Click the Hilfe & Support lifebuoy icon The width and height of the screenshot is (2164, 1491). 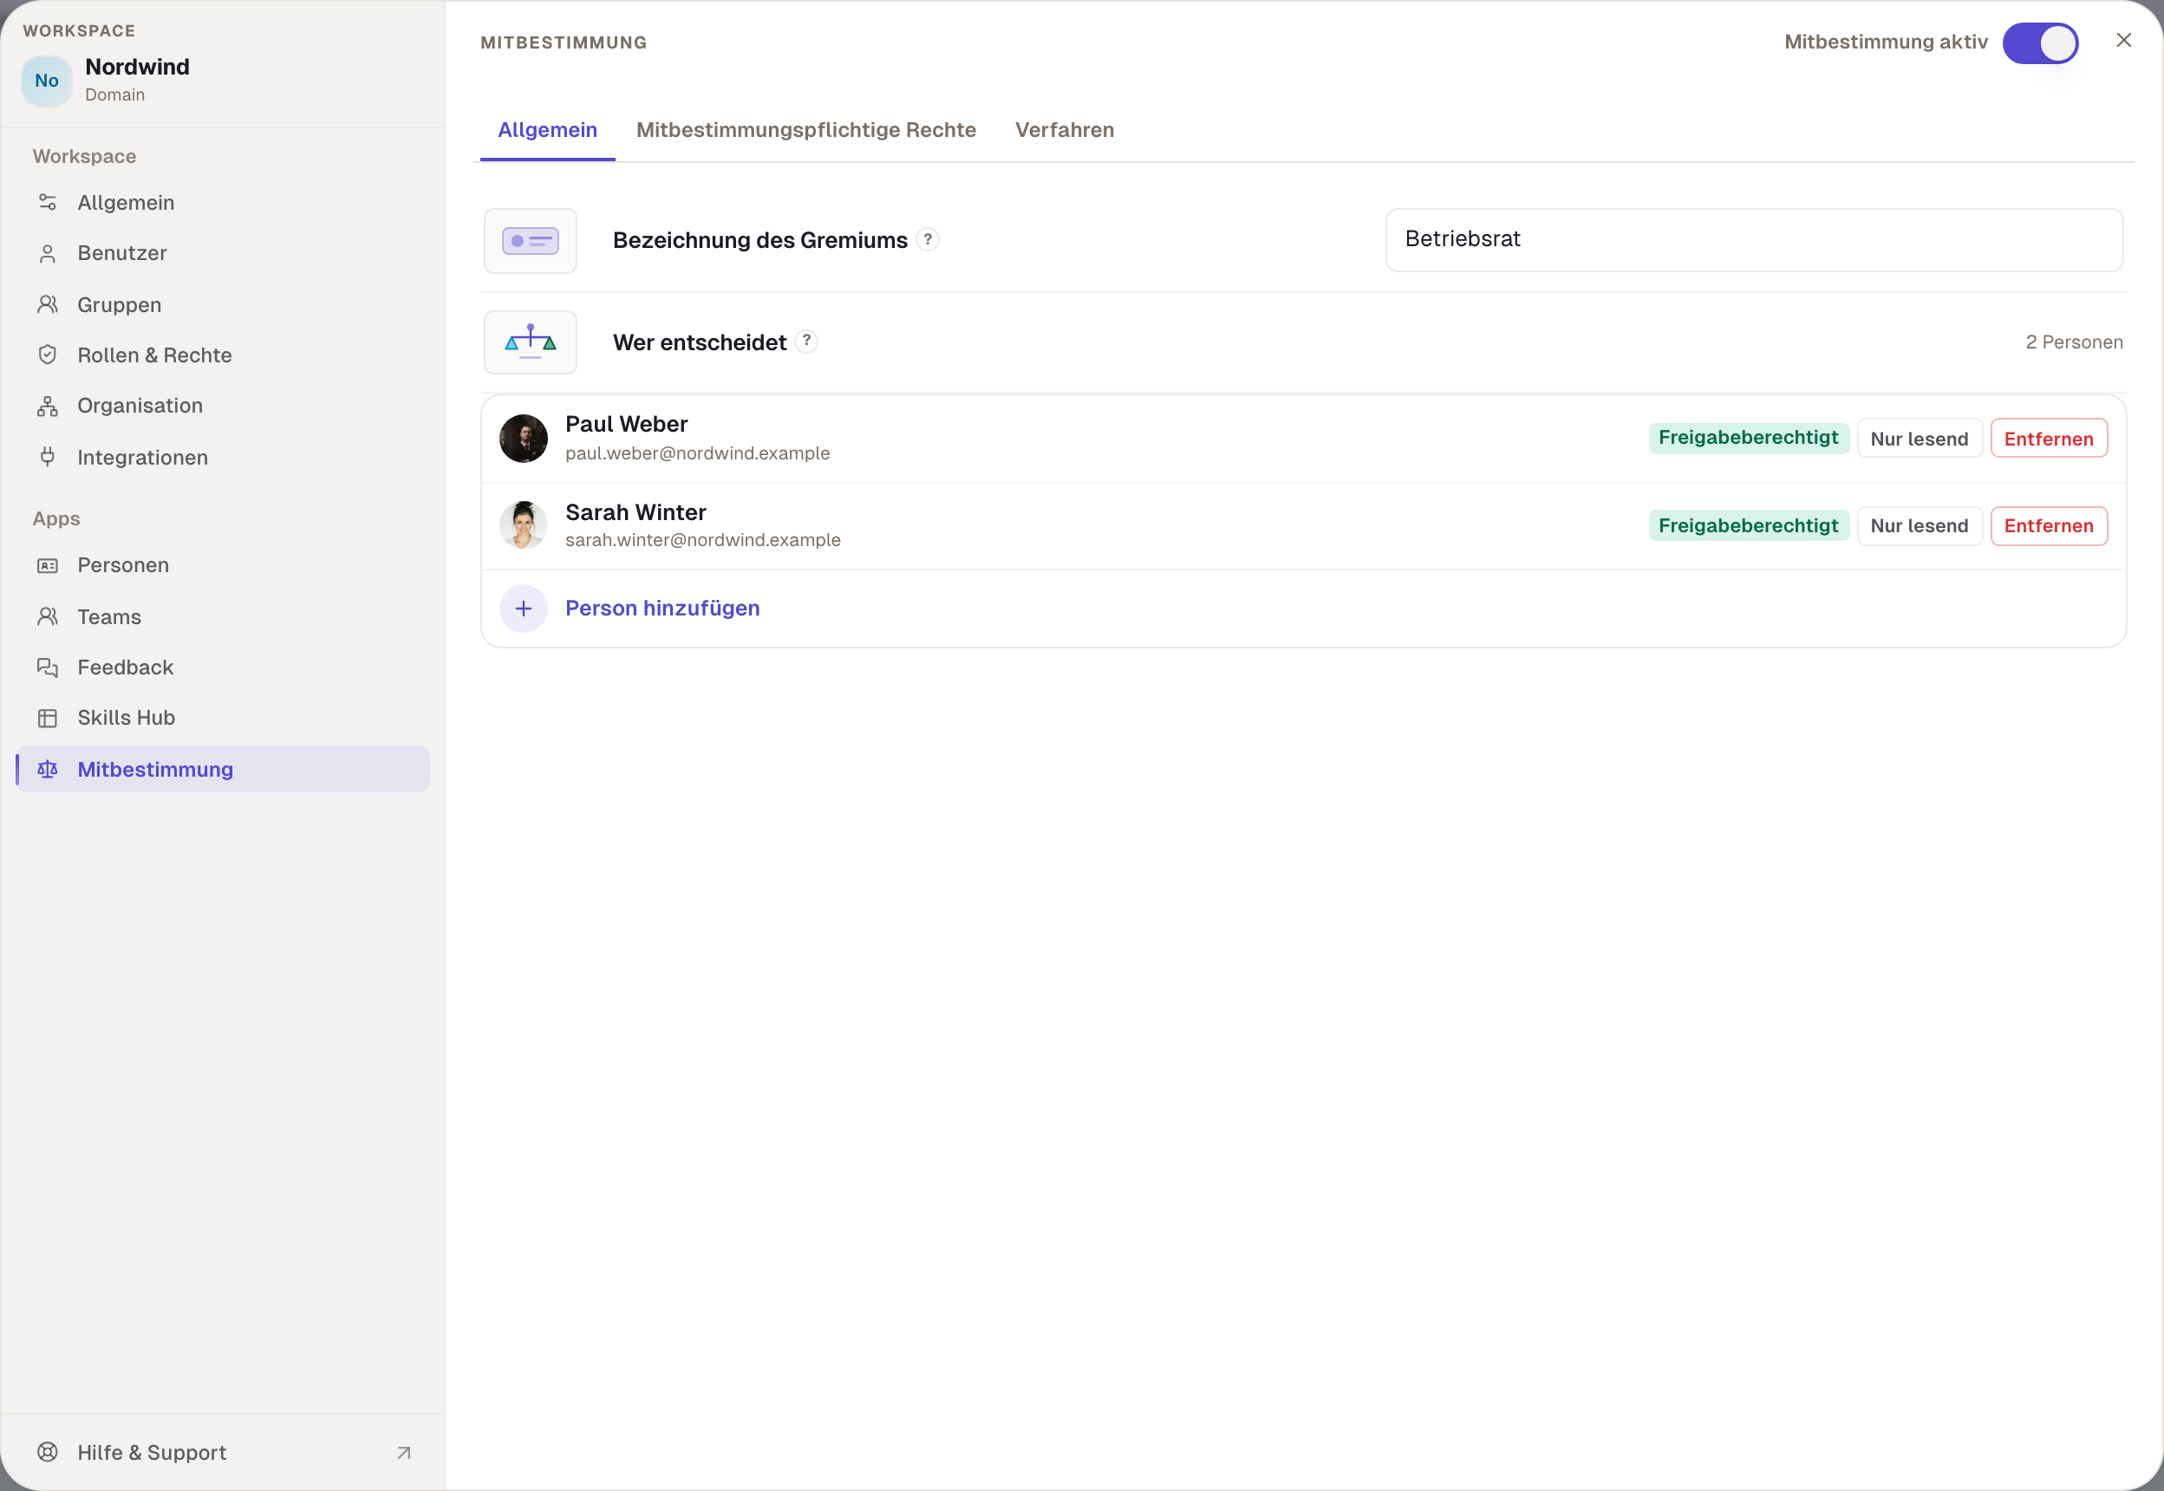(x=48, y=1452)
